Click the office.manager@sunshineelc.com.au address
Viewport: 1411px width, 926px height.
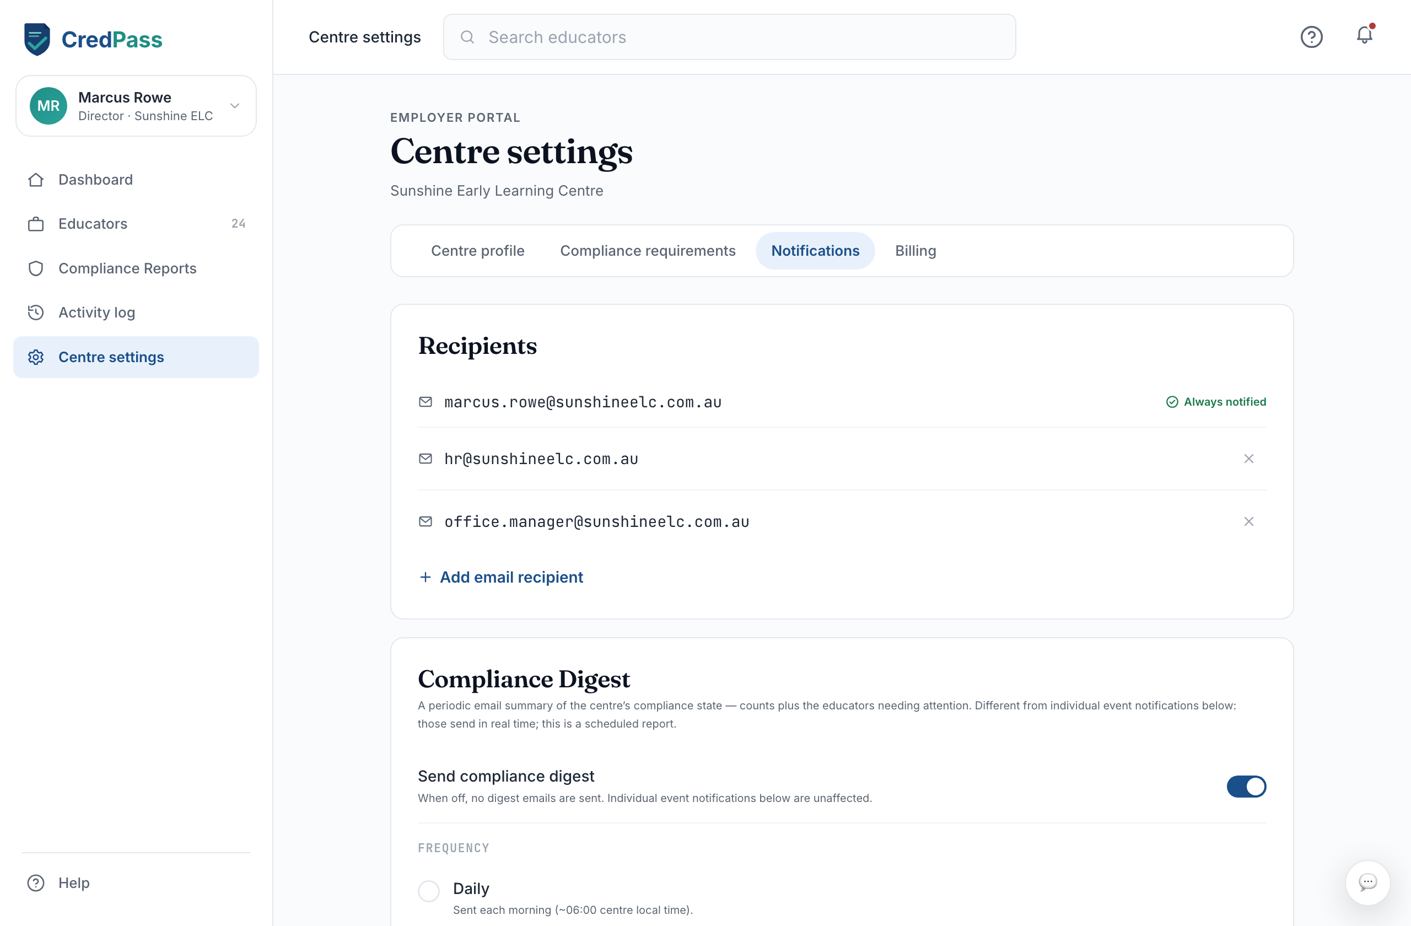click(x=596, y=523)
